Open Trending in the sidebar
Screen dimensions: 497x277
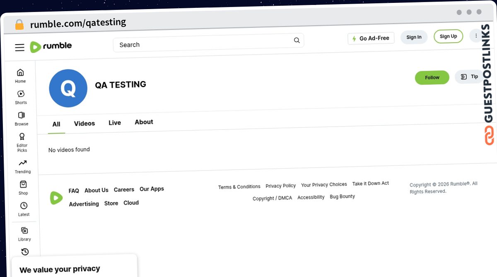(x=23, y=167)
